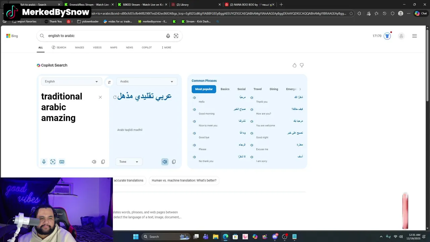Open the Tone dropdown
The width and height of the screenshot is (430, 242).
[129, 162]
